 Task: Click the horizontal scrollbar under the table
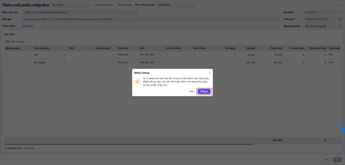(x=129, y=144)
